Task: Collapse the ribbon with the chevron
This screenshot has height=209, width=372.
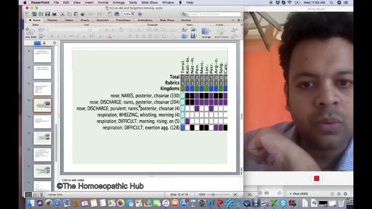Action: 233,20
